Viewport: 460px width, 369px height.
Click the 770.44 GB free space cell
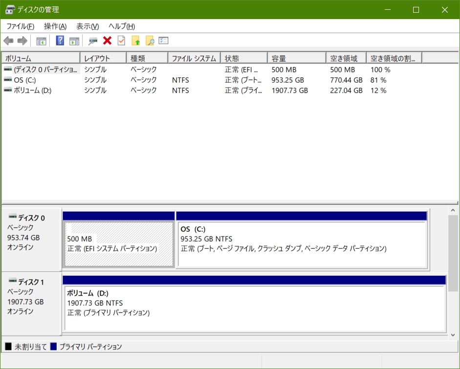(346, 80)
